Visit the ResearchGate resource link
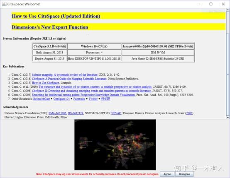This screenshot has width=230, height=178. point(42,99)
